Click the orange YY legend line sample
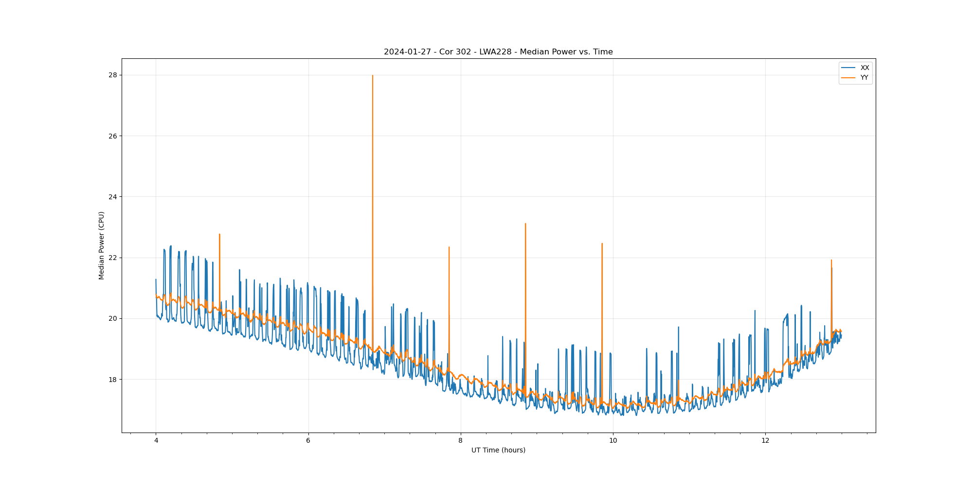The height and width of the screenshot is (486, 973). (848, 78)
